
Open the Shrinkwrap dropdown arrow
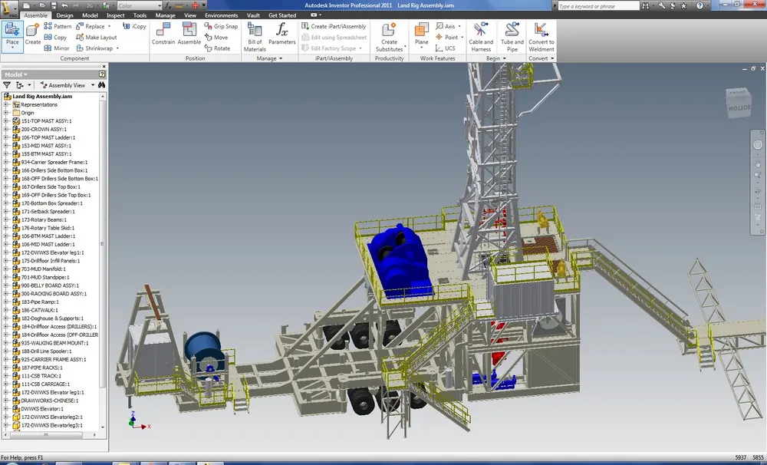pos(117,48)
